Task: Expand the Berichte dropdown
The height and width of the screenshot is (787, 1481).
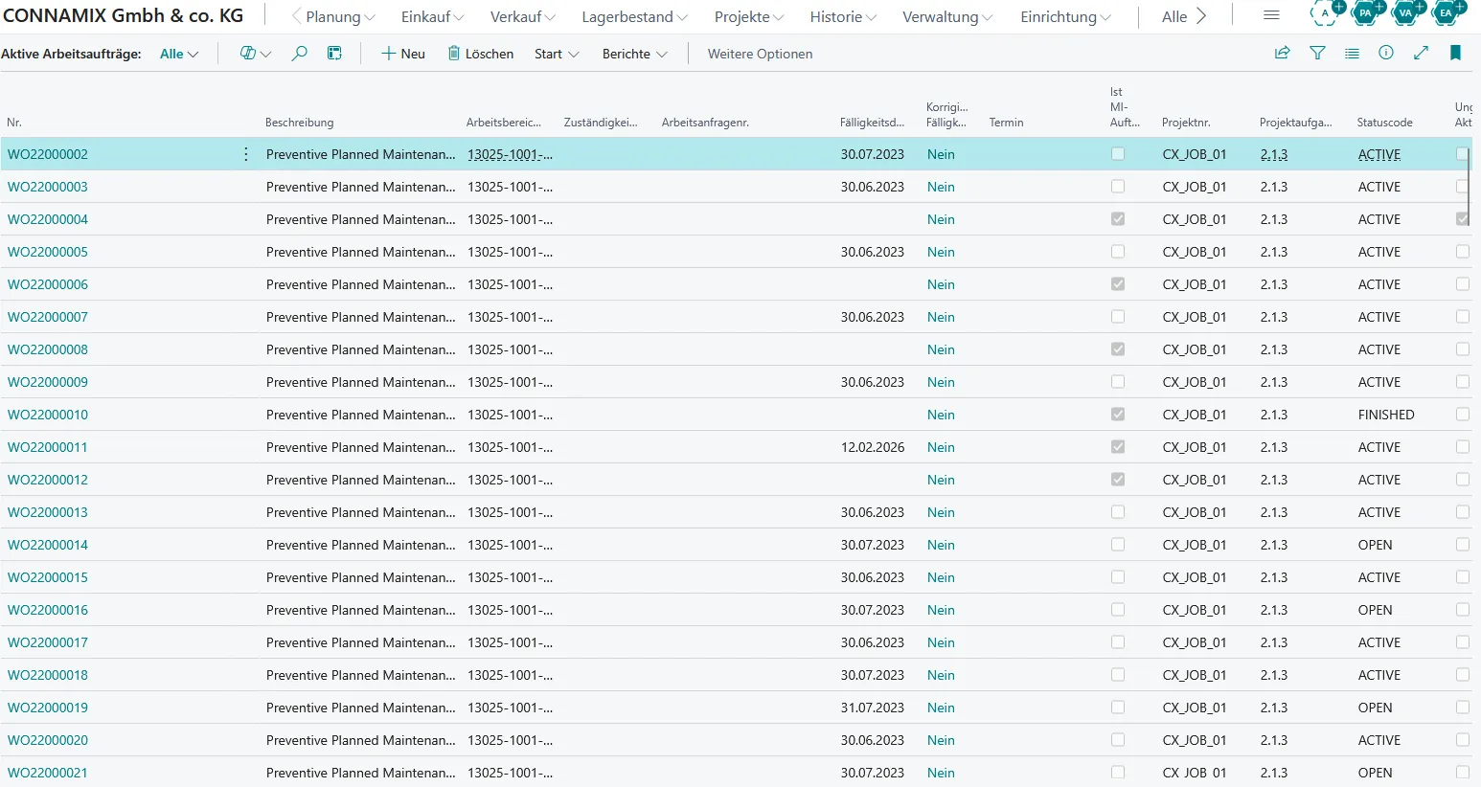Action: point(634,54)
